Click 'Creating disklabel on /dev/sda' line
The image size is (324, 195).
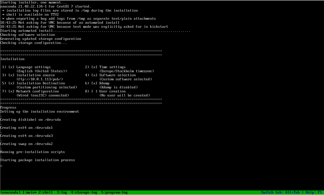30,120
